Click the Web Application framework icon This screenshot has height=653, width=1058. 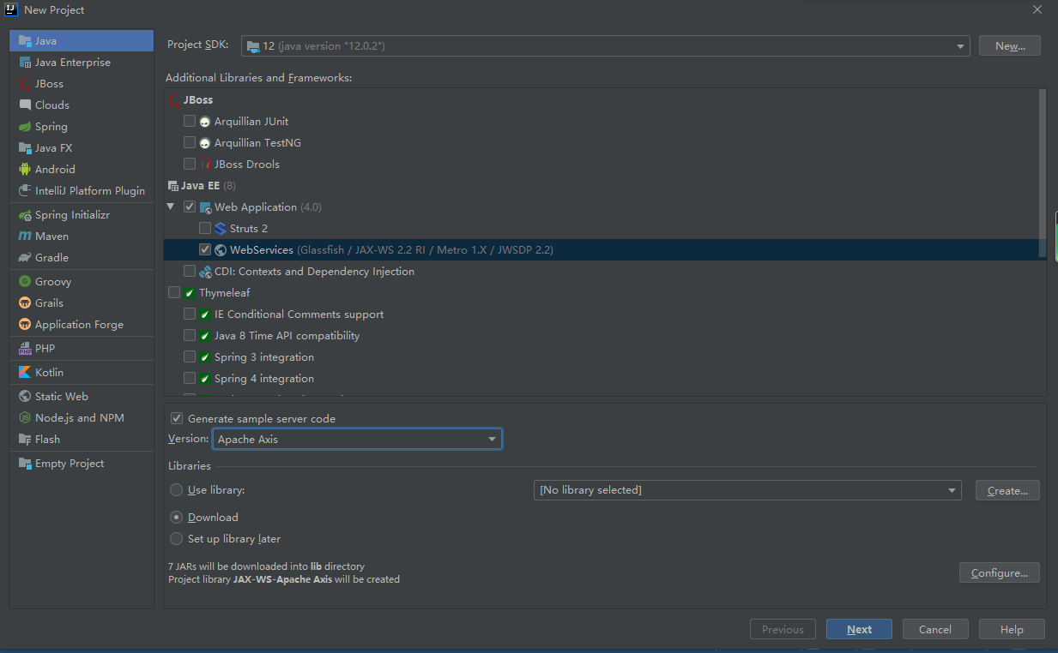point(205,207)
